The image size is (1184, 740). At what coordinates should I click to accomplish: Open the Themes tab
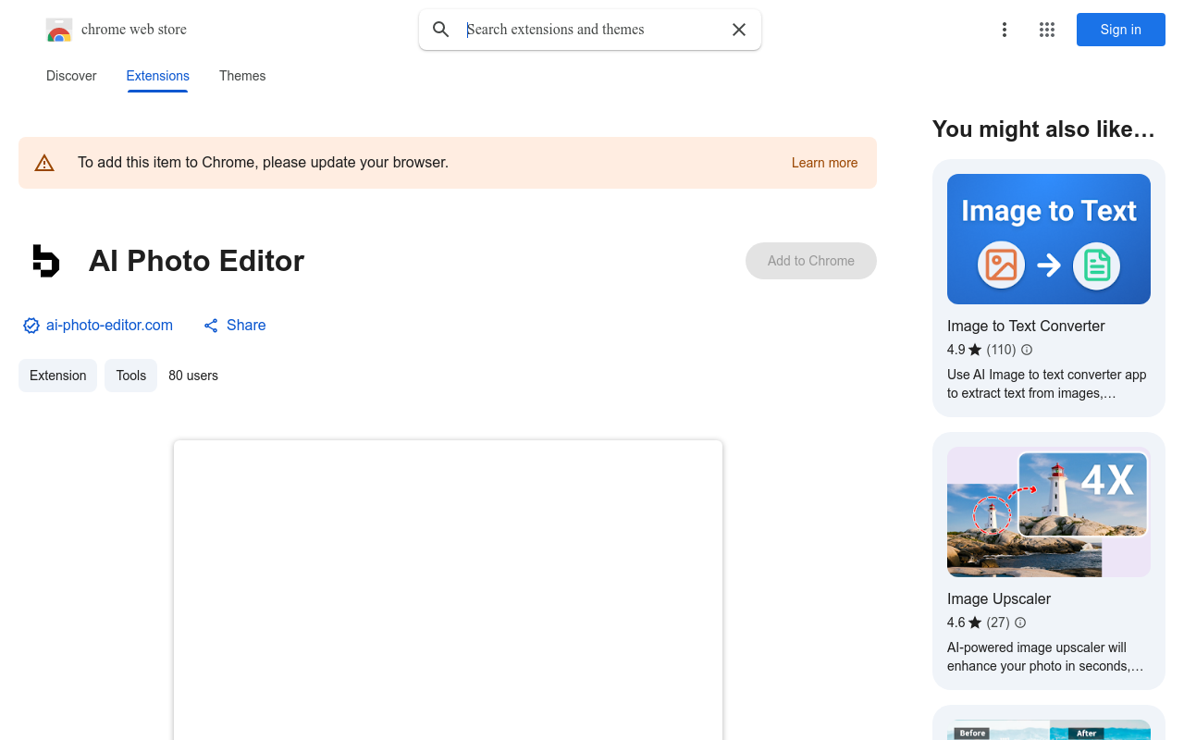pos(242,76)
